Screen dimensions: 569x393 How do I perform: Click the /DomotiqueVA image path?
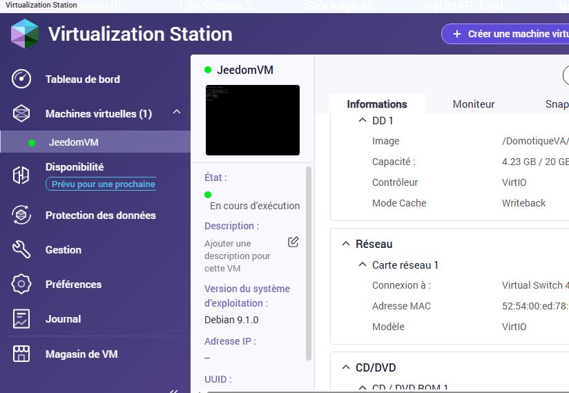coord(535,141)
